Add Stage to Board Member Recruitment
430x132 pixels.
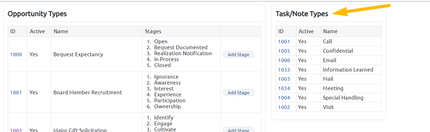(x=238, y=93)
